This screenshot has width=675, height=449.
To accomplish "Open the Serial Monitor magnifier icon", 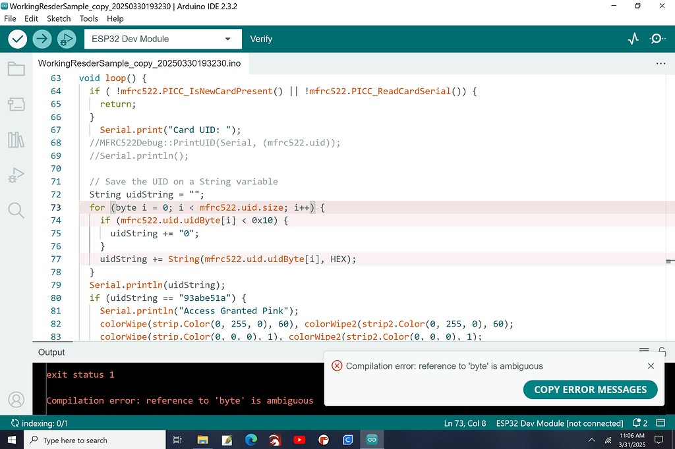I will 657,39.
